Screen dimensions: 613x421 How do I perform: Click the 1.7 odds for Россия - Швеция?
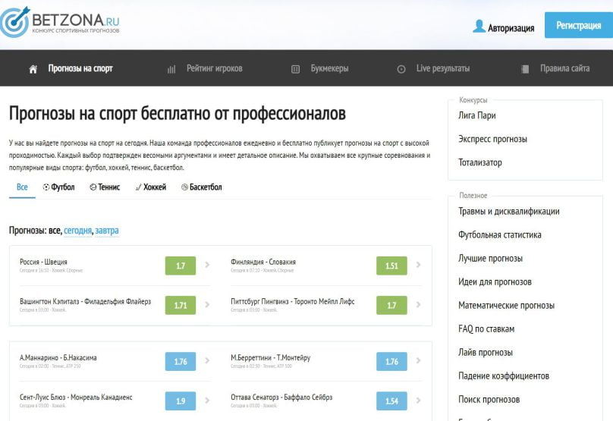pos(181,265)
